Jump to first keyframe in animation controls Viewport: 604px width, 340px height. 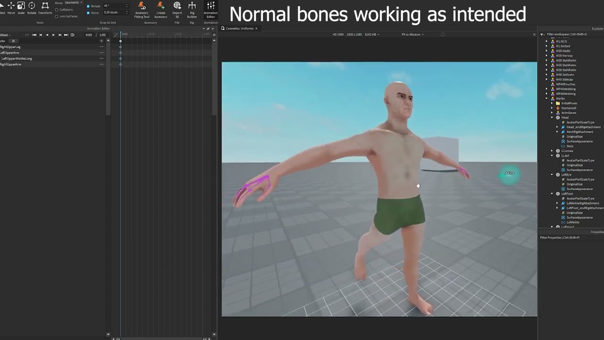point(34,35)
